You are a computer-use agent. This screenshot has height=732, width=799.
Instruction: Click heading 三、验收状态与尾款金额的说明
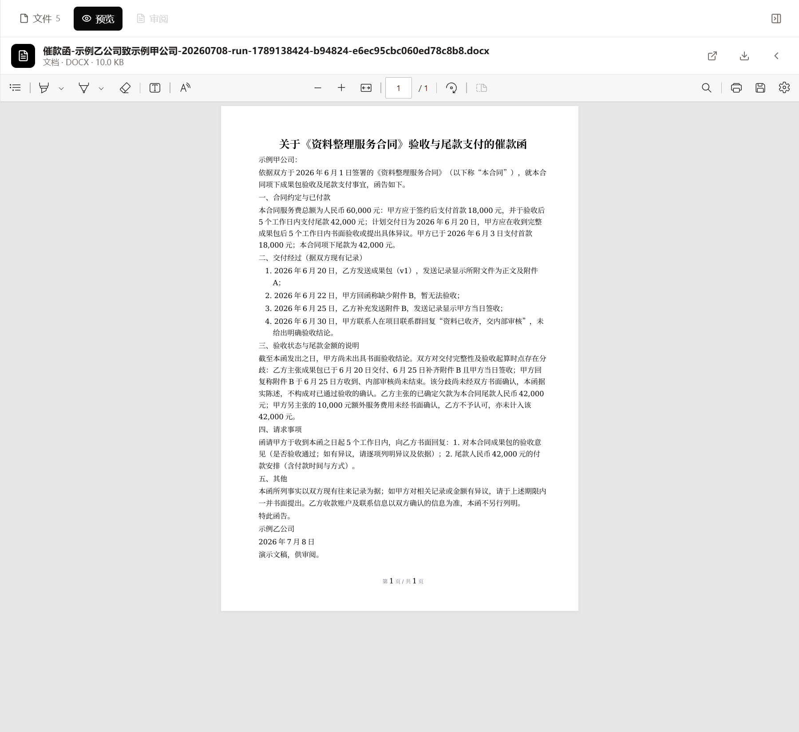click(x=309, y=346)
